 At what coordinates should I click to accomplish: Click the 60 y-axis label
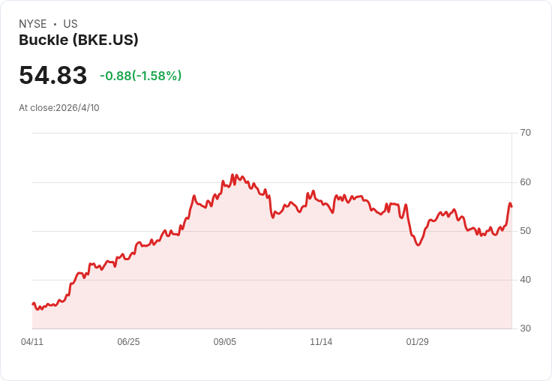coord(525,182)
